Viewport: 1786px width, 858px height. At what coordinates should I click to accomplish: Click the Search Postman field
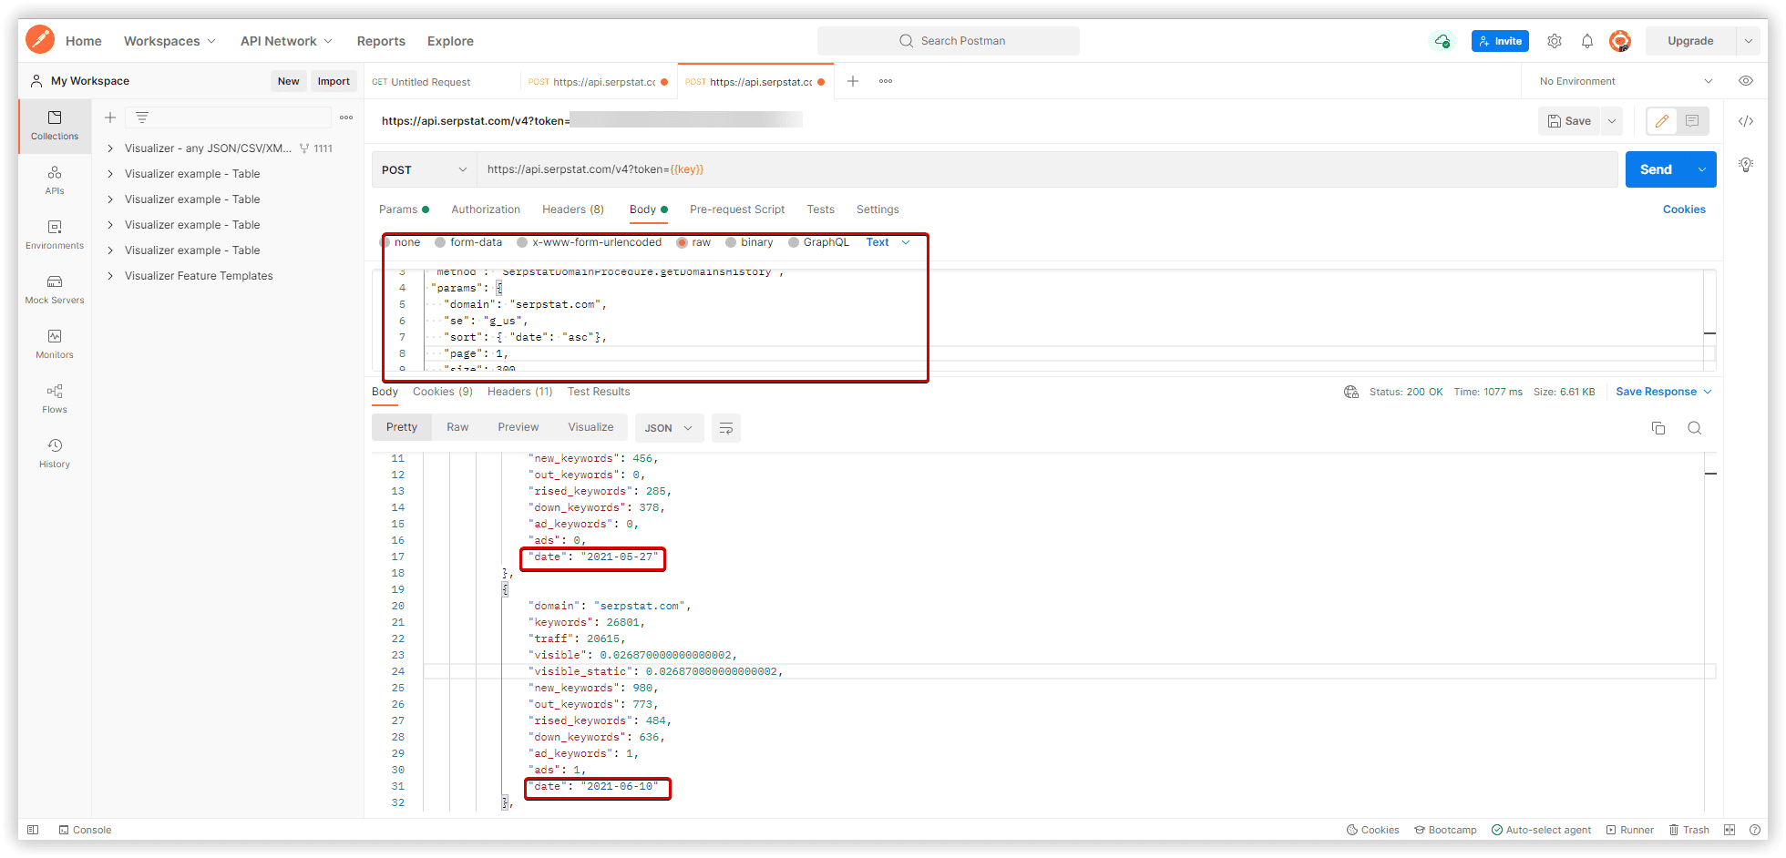pos(949,41)
